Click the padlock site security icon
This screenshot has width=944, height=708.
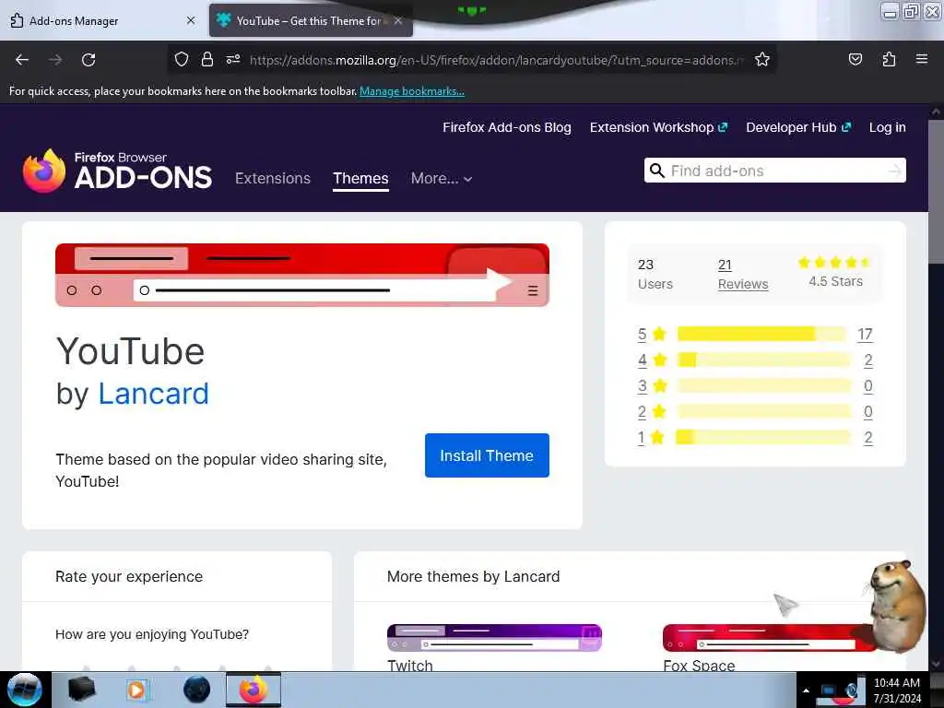click(x=207, y=59)
